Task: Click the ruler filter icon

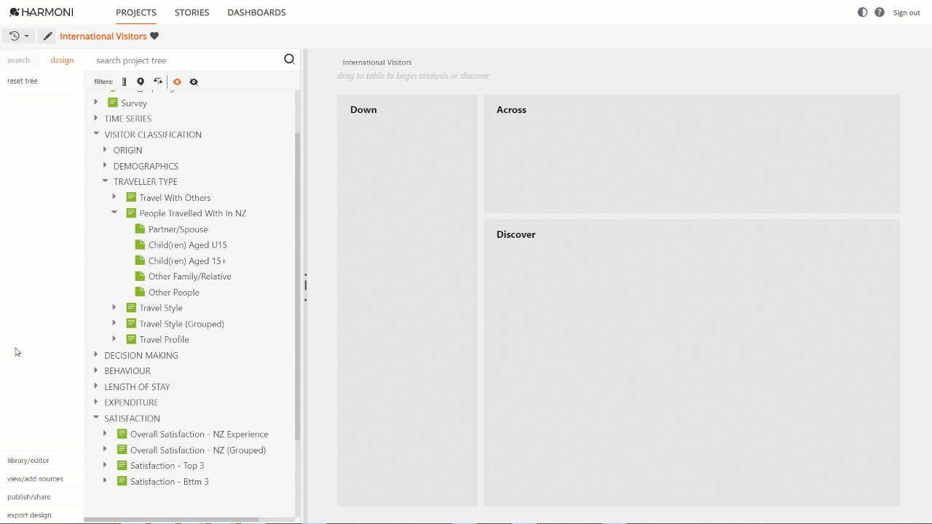Action: [x=125, y=82]
